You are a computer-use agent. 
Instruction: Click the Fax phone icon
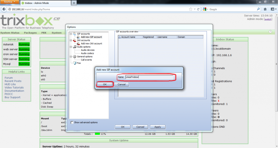(75, 63)
